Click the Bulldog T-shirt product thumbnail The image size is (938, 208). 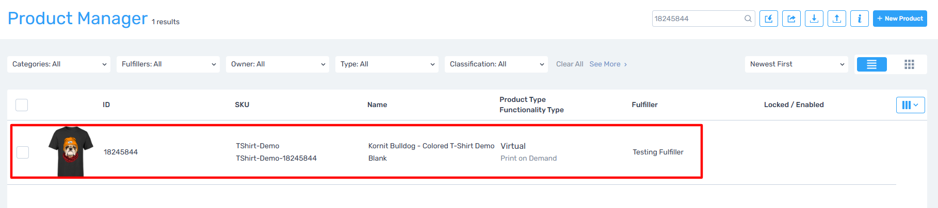click(71, 152)
